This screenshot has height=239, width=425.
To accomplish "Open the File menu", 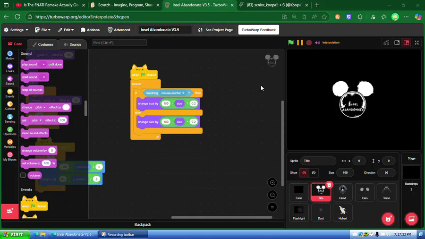I will (43, 30).
